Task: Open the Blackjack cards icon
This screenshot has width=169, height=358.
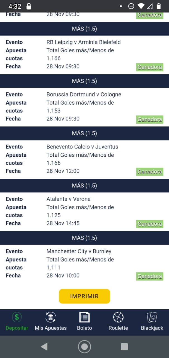Action: click(x=152, y=317)
